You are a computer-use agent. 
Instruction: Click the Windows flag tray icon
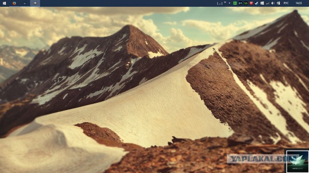(x=262, y=3)
